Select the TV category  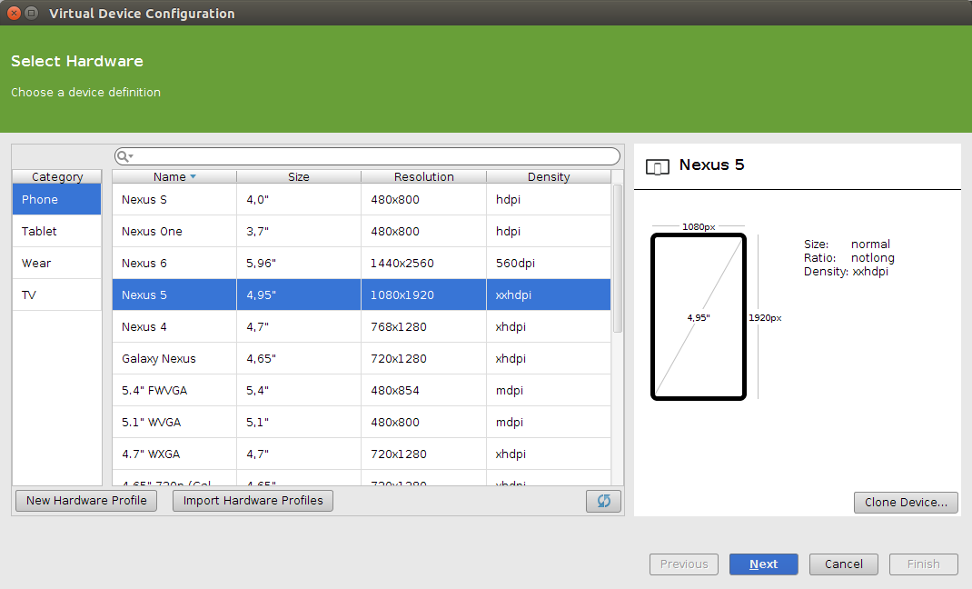pyautogui.click(x=57, y=295)
